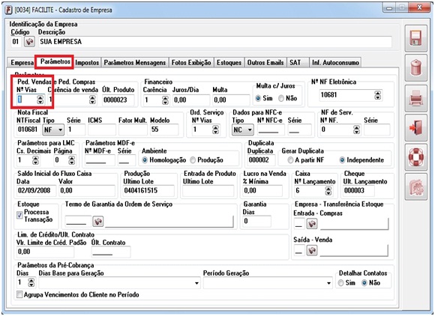Open the Inf. Autoconsumo tab
435x316 pixels.
coord(335,63)
